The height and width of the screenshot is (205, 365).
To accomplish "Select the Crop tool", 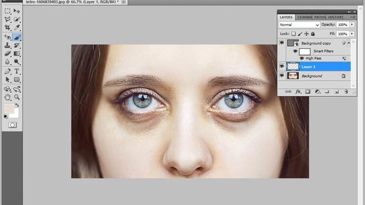I will click(x=7, y=28).
